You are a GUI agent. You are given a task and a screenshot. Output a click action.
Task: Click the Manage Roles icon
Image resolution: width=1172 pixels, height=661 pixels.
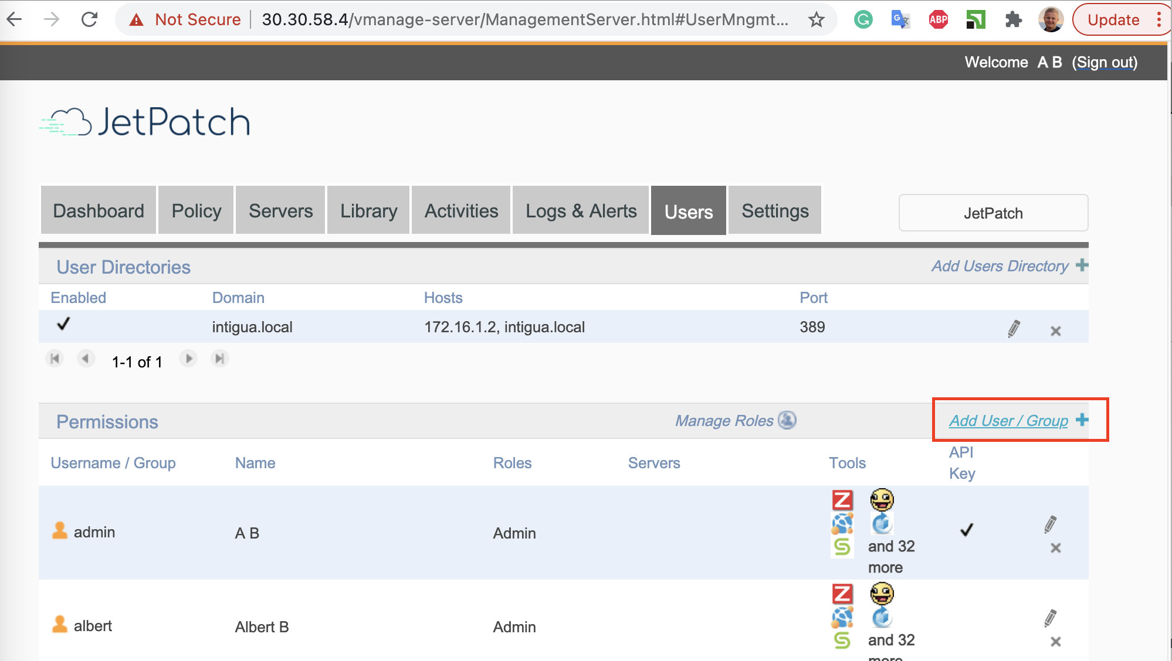pos(787,420)
